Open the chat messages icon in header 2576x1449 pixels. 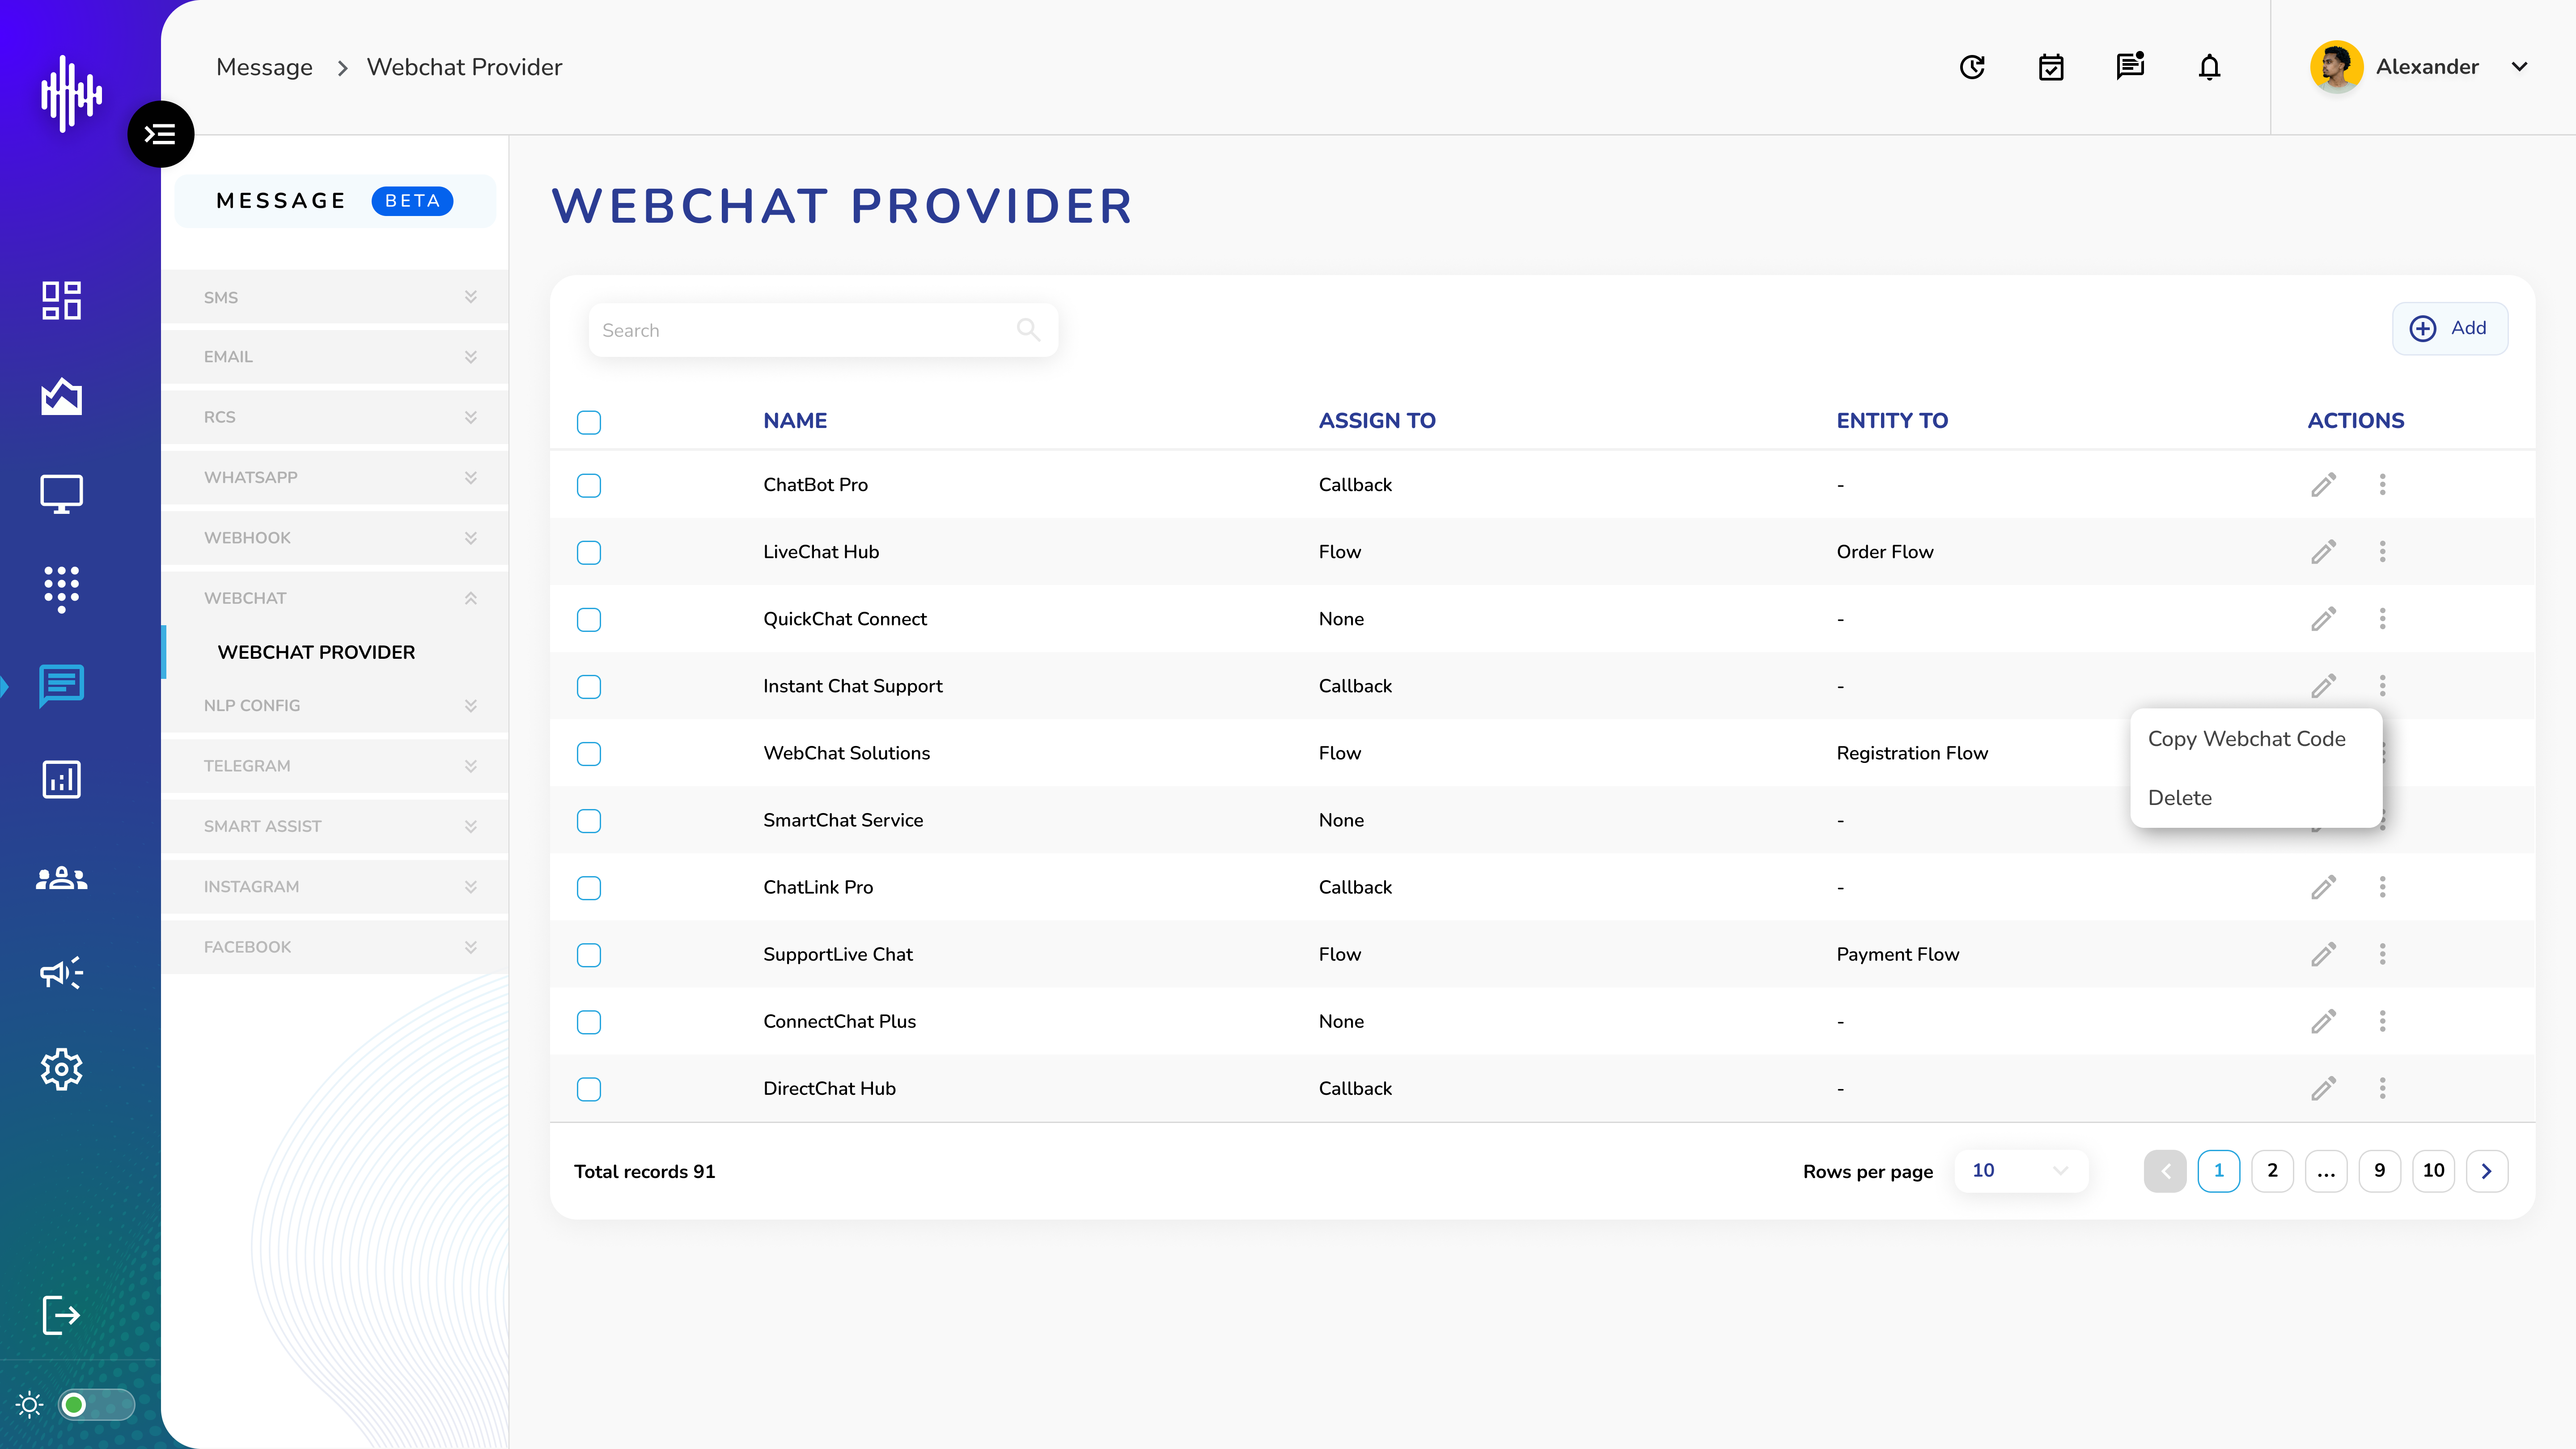click(x=2130, y=66)
